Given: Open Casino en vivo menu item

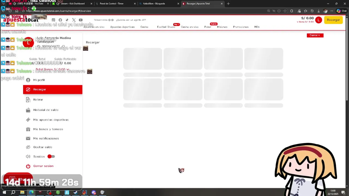Looking at the screenshot, I should (190, 27).
